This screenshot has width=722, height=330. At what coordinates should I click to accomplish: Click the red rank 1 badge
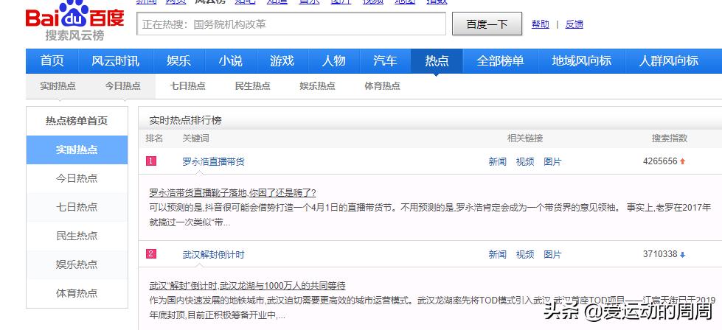point(151,161)
